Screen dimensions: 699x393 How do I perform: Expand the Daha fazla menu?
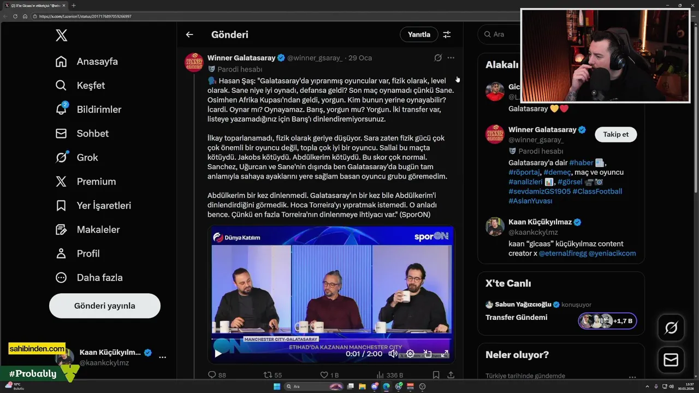[x=89, y=278]
